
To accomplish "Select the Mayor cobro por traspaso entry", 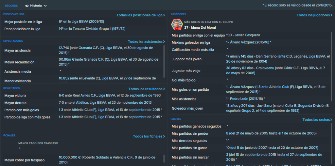I will pyautogui.click(x=83, y=160).
